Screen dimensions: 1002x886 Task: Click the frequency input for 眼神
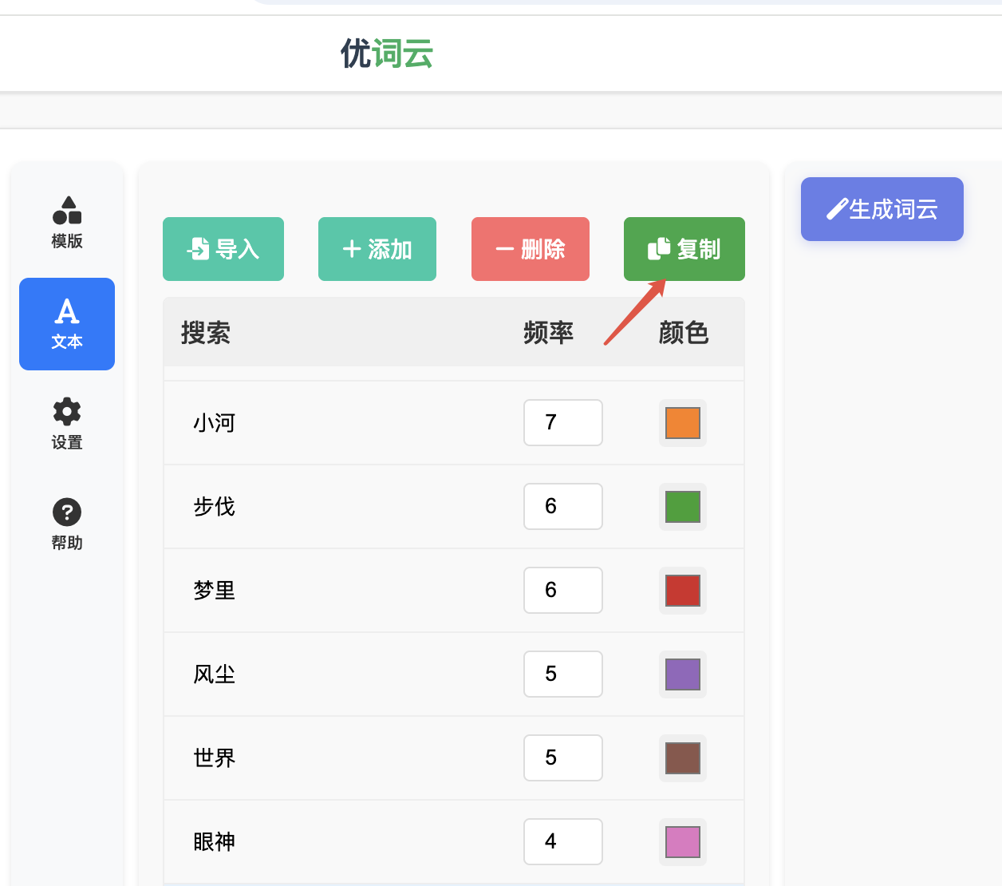pos(562,841)
